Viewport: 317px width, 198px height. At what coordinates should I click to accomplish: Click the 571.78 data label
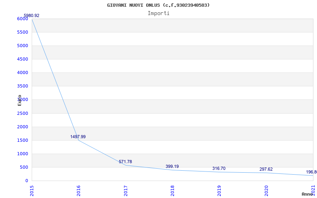pos(125,162)
